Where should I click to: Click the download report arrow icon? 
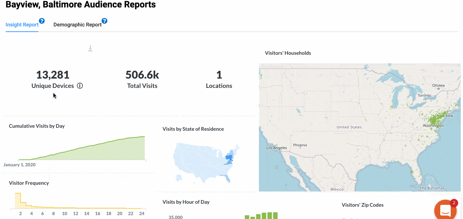(90, 49)
